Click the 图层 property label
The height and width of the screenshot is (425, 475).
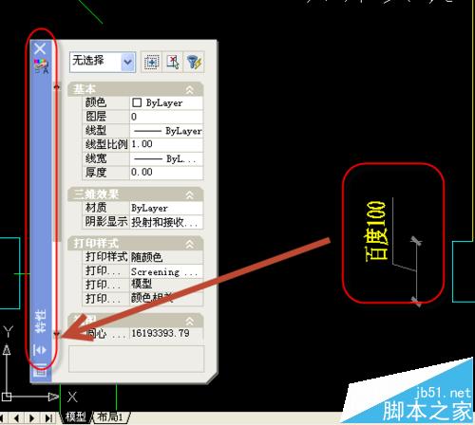(96, 117)
